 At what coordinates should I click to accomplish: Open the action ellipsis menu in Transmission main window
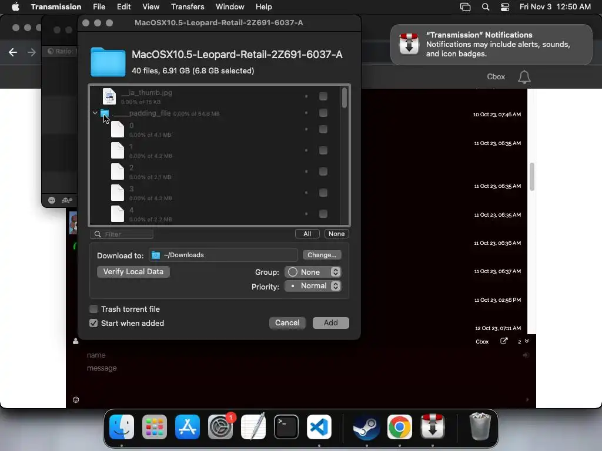[52, 200]
